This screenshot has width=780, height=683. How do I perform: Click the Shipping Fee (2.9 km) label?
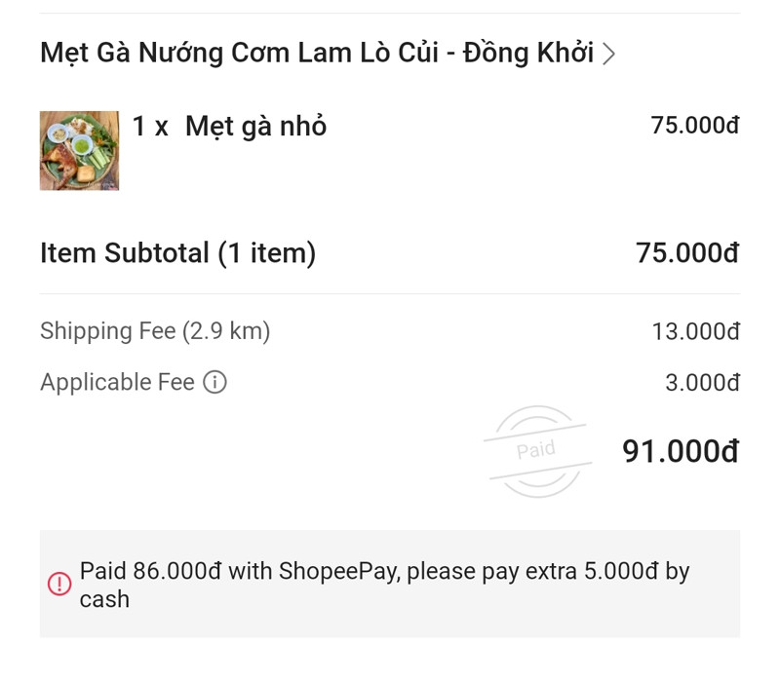pos(155,331)
